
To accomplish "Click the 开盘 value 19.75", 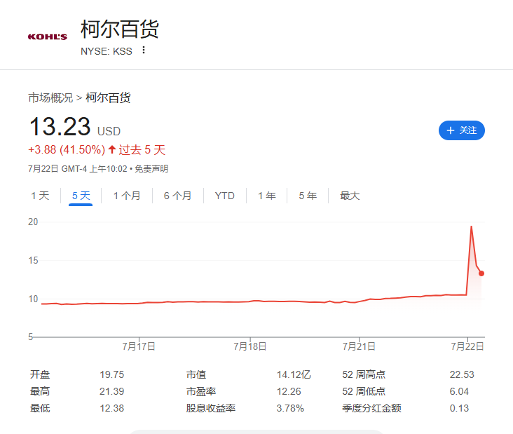I will [x=112, y=374].
